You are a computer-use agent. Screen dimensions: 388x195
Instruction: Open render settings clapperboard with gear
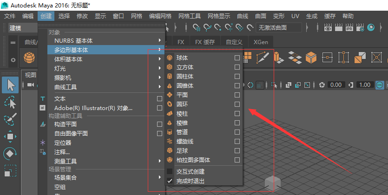360,27
